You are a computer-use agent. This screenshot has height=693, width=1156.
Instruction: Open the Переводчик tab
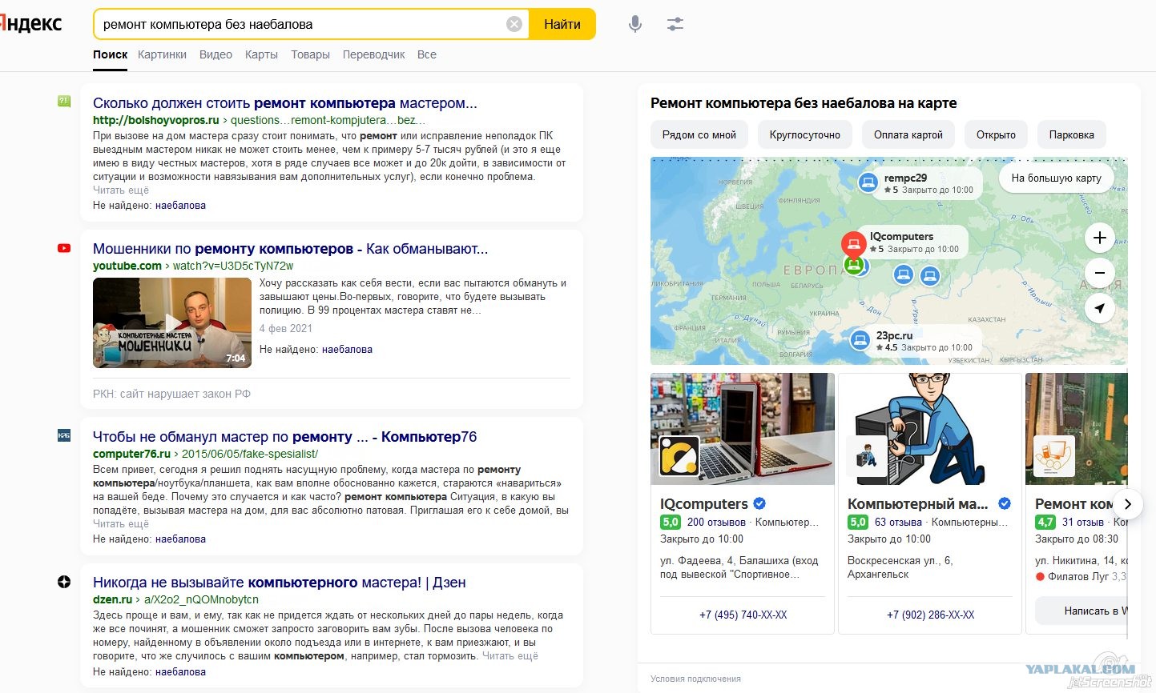(x=374, y=54)
